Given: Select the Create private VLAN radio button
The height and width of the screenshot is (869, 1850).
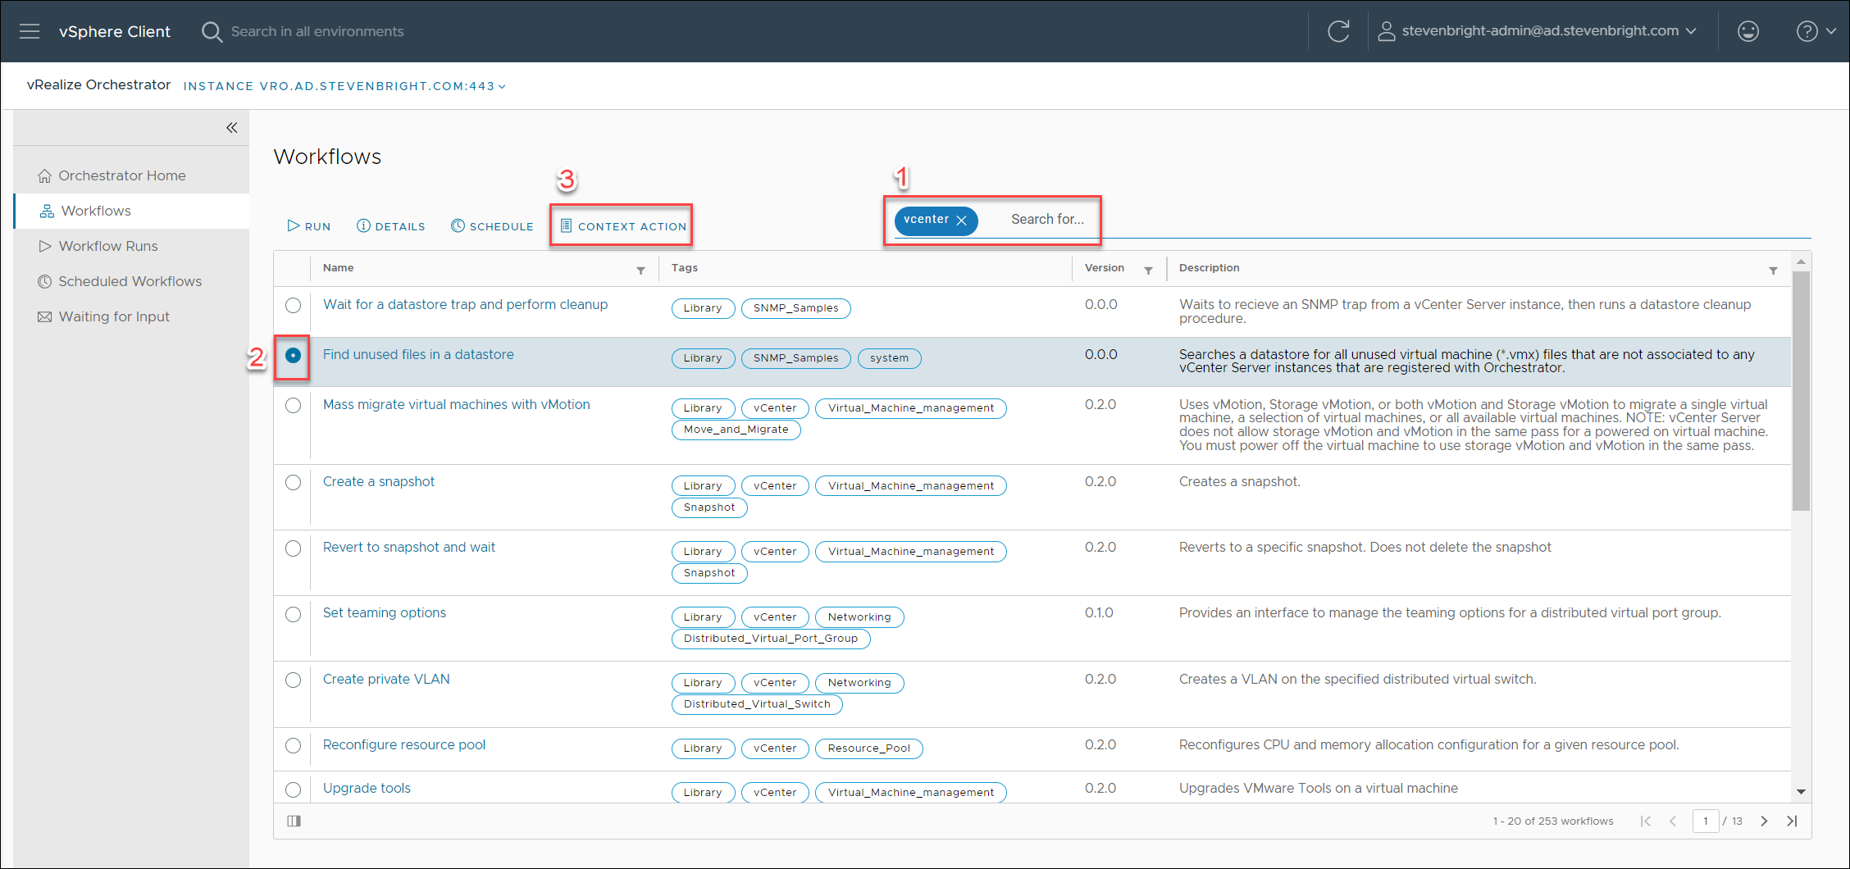Looking at the screenshot, I should (293, 680).
